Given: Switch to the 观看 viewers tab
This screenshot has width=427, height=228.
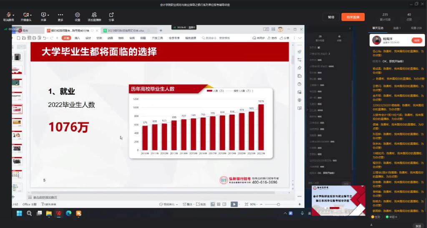Looking at the screenshot, I should click(x=416, y=28).
